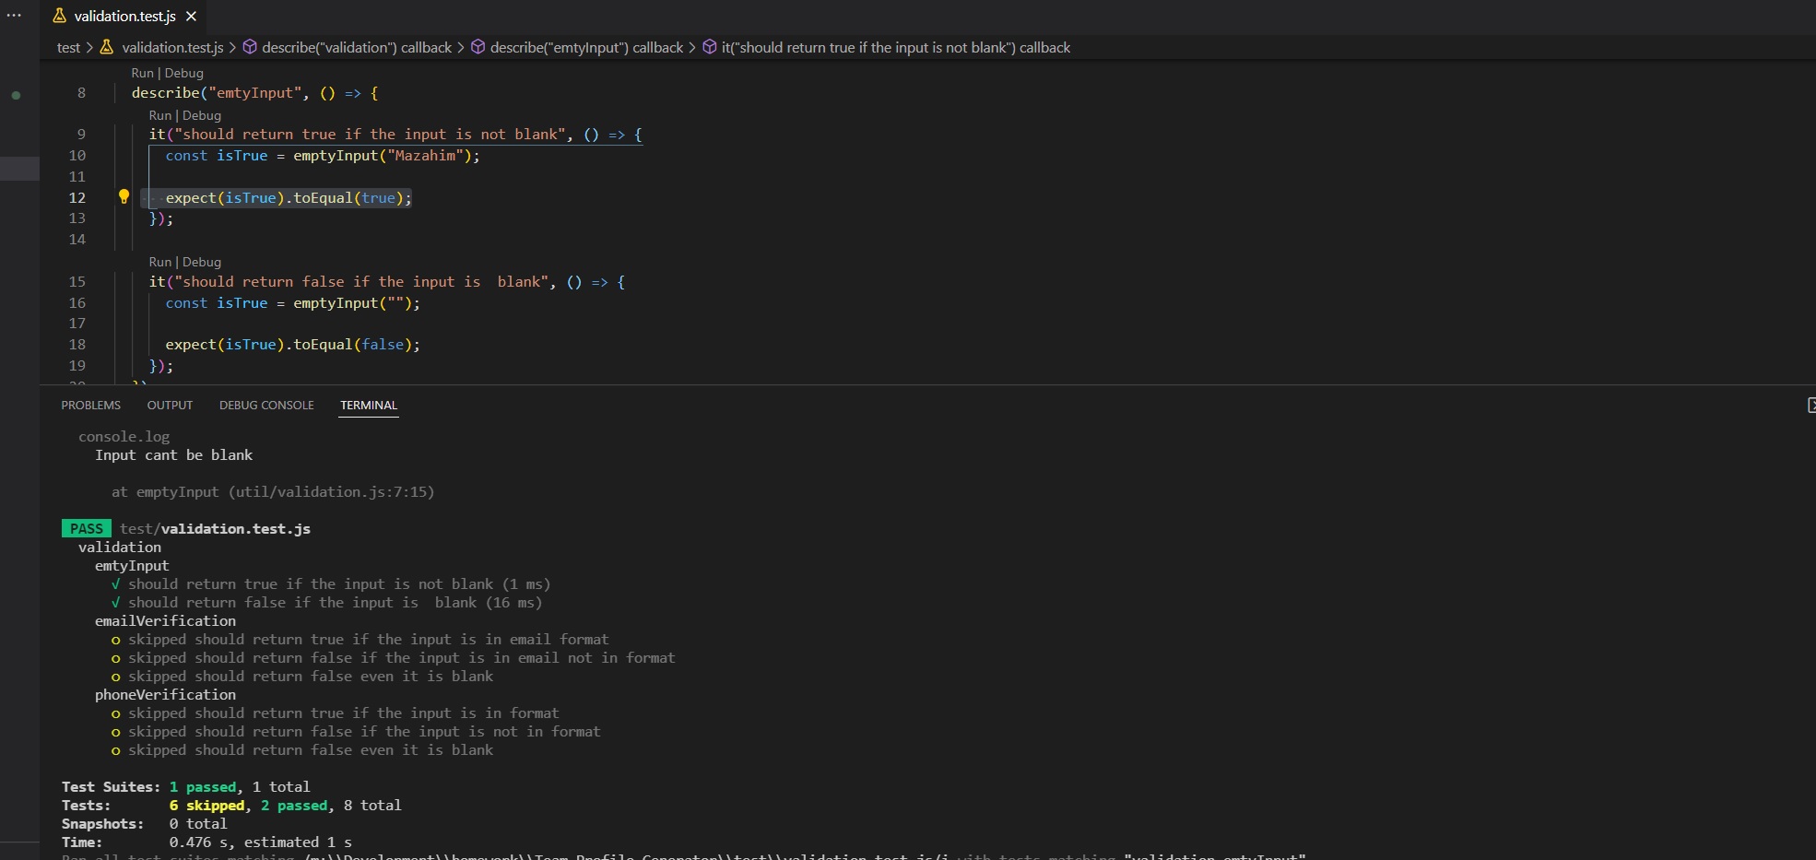The width and height of the screenshot is (1816, 860).
Task: Run the emtyInput test suite via CodeLens
Action: point(145,73)
